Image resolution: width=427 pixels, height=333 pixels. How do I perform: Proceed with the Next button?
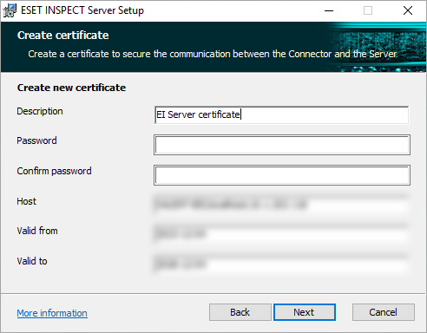coord(305,312)
